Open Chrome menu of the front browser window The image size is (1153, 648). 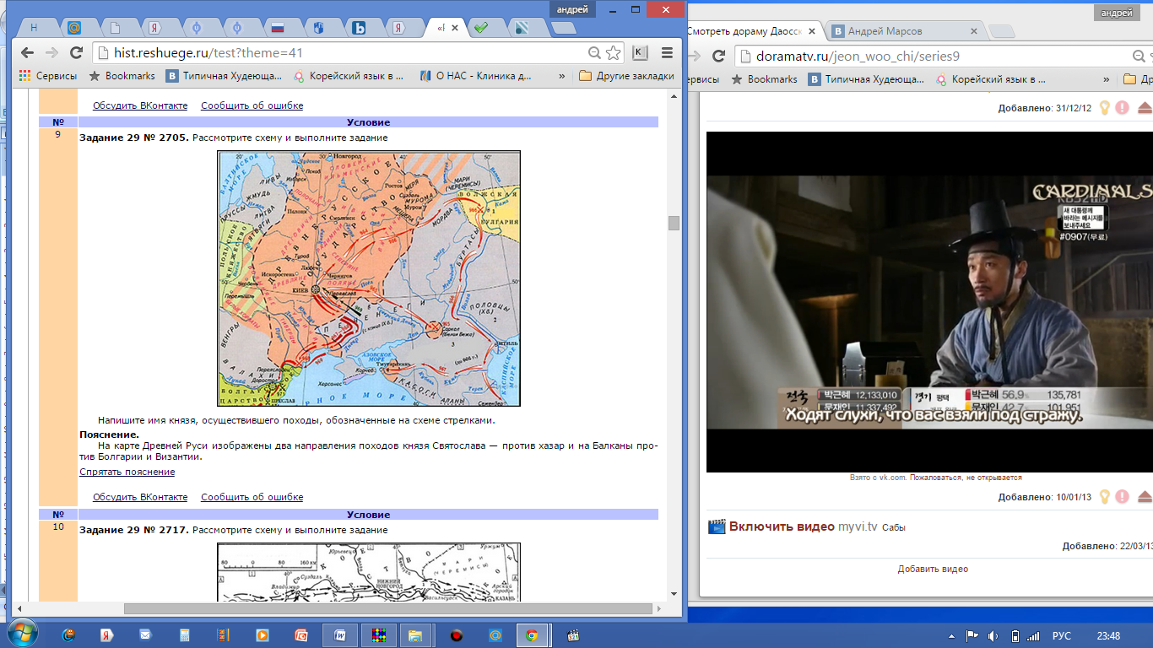coord(667,53)
